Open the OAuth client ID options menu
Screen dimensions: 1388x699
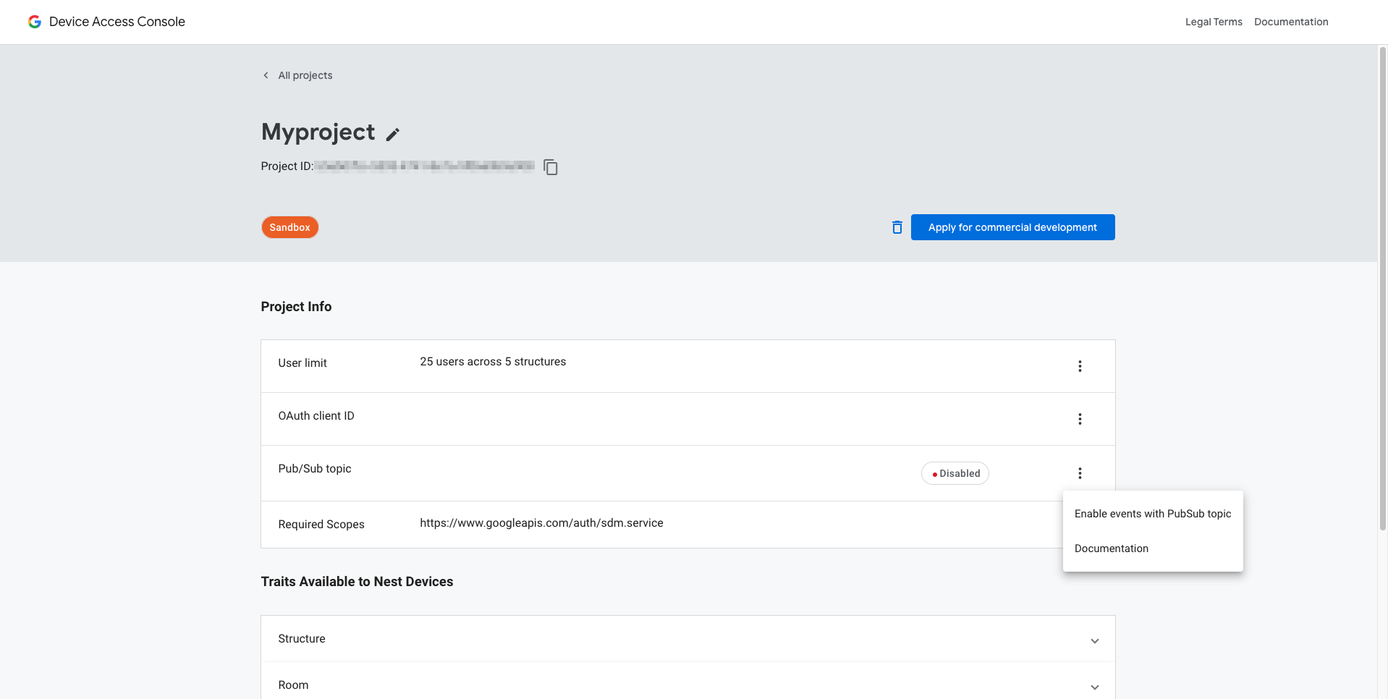(x=1080, y=419)
